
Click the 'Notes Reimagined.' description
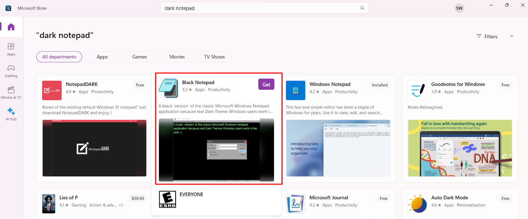pos(425,107)
